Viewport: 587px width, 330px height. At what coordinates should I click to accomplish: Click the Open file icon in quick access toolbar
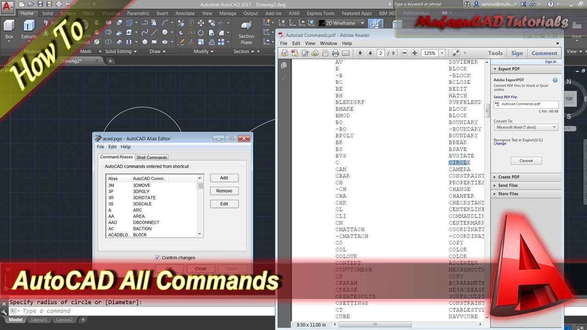(x=31, y=4)
